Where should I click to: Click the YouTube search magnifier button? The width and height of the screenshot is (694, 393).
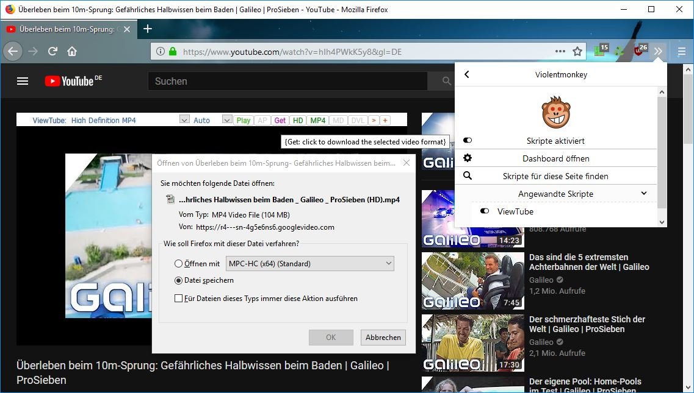pos(447,81)
